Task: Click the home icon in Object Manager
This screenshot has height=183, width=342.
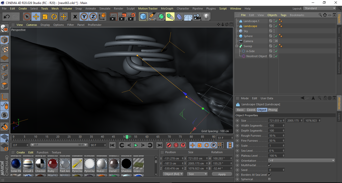Action: tap(325, 15)
